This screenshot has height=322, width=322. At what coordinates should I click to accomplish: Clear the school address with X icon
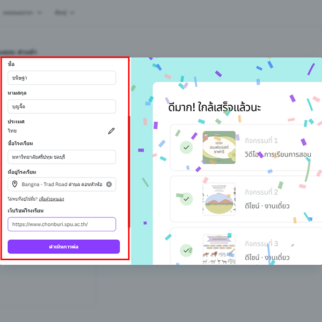(x=109, y=184)
